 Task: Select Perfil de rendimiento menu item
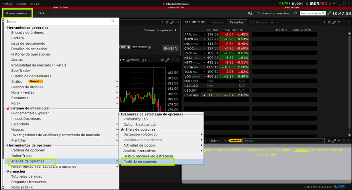[140, 162]
